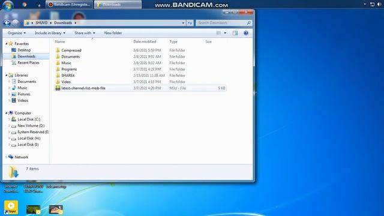Select the Video folder icon
384x216 pixels.
[x=58, y=82]
